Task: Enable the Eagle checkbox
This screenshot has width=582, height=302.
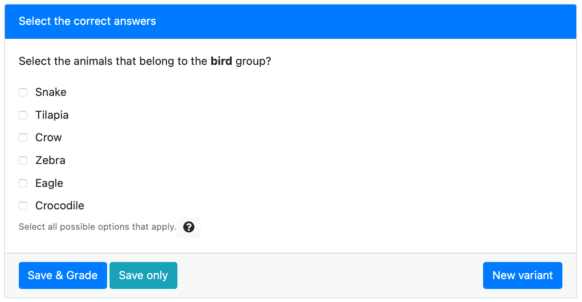Action: pyautogui.click(x=23, y=183)
